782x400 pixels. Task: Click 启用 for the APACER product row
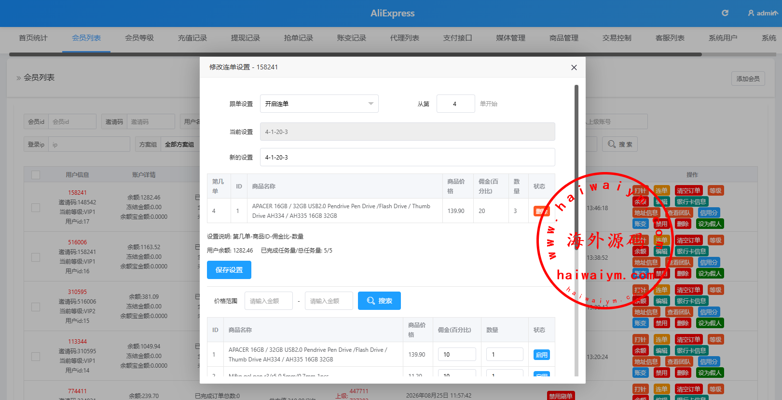point(542,355)
